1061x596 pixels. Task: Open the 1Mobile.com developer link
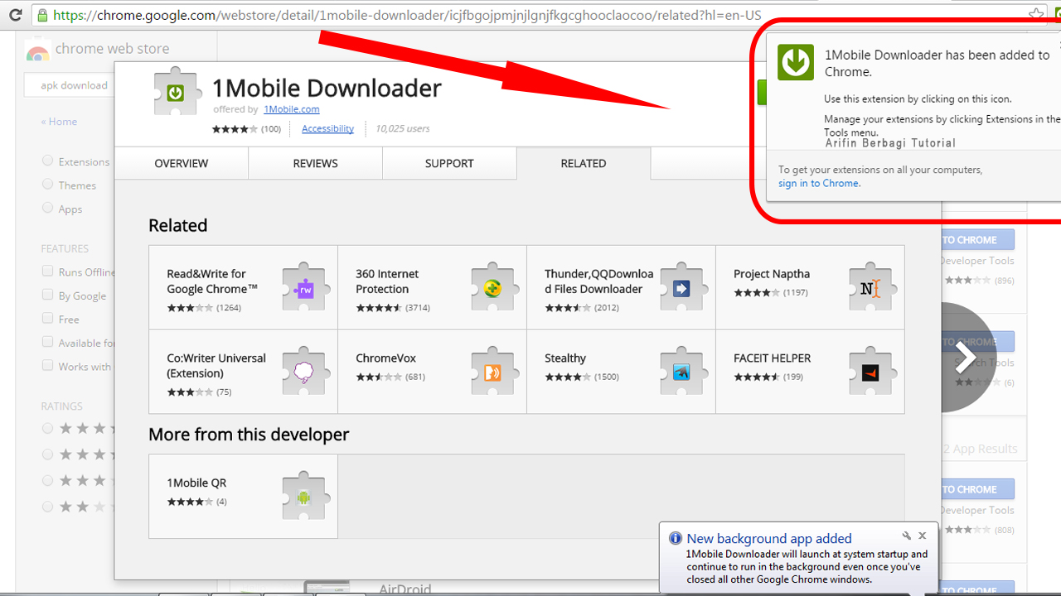click(x=292, y=109)
